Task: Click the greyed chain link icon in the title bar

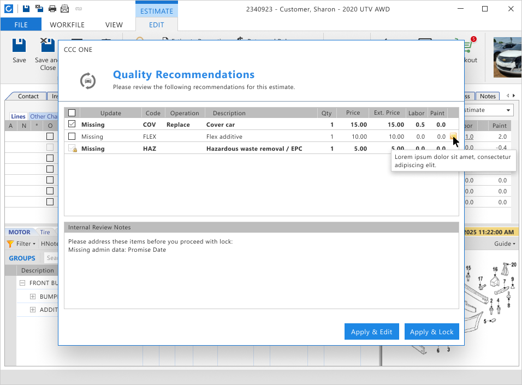Action: tap(79, 9)
